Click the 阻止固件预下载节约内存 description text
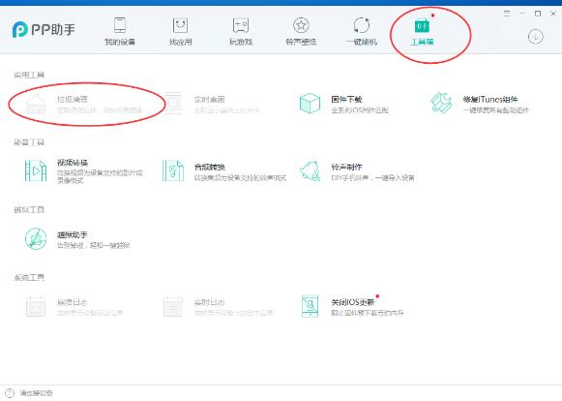The image size is (562, 401). pyautogui.click(x=368, y=313)
